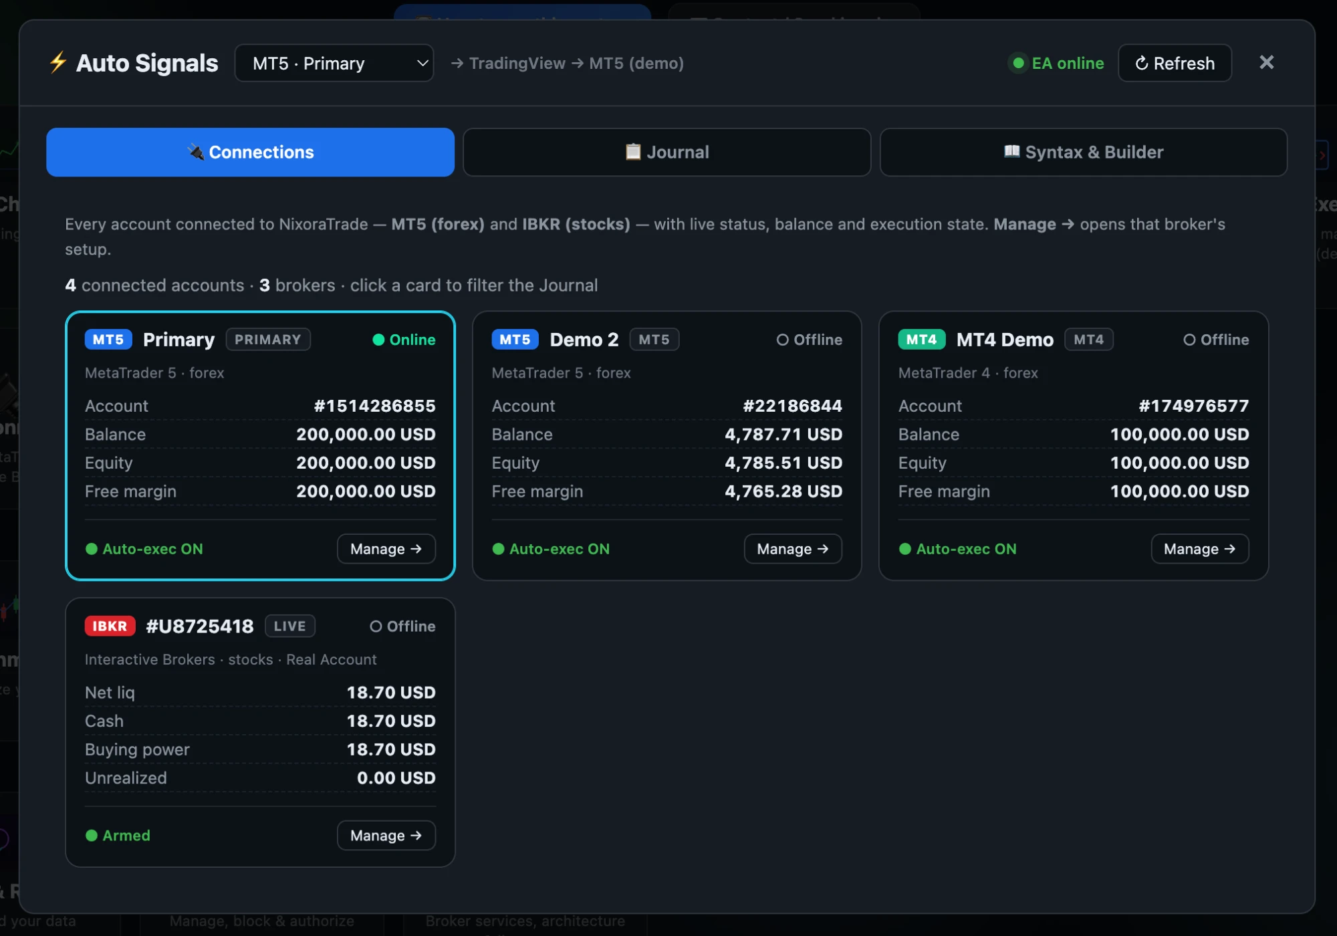Click the green MT4 badge on MT4 Demo card

click(x=922, y=340)
